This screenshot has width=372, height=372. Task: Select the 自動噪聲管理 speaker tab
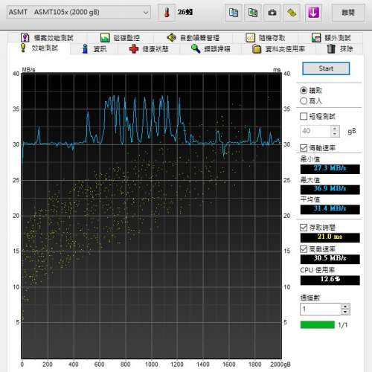tap(193, 38)
